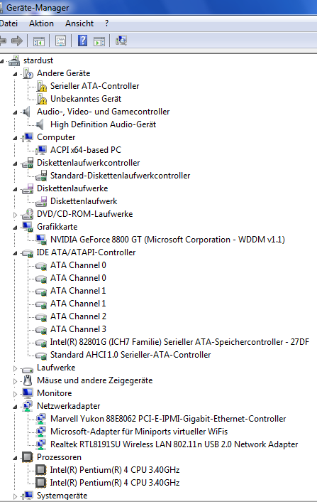Click the Serieller ATA-Controller warning icon
Viewport: 317px width, 502px height.
(42, 86)
